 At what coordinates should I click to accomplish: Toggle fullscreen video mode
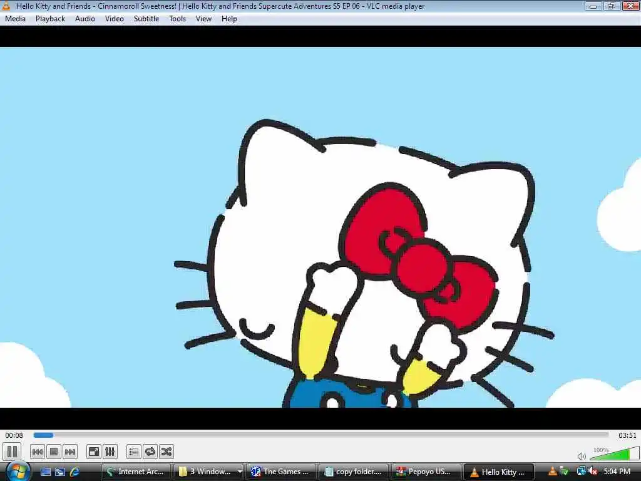point(94,452)
